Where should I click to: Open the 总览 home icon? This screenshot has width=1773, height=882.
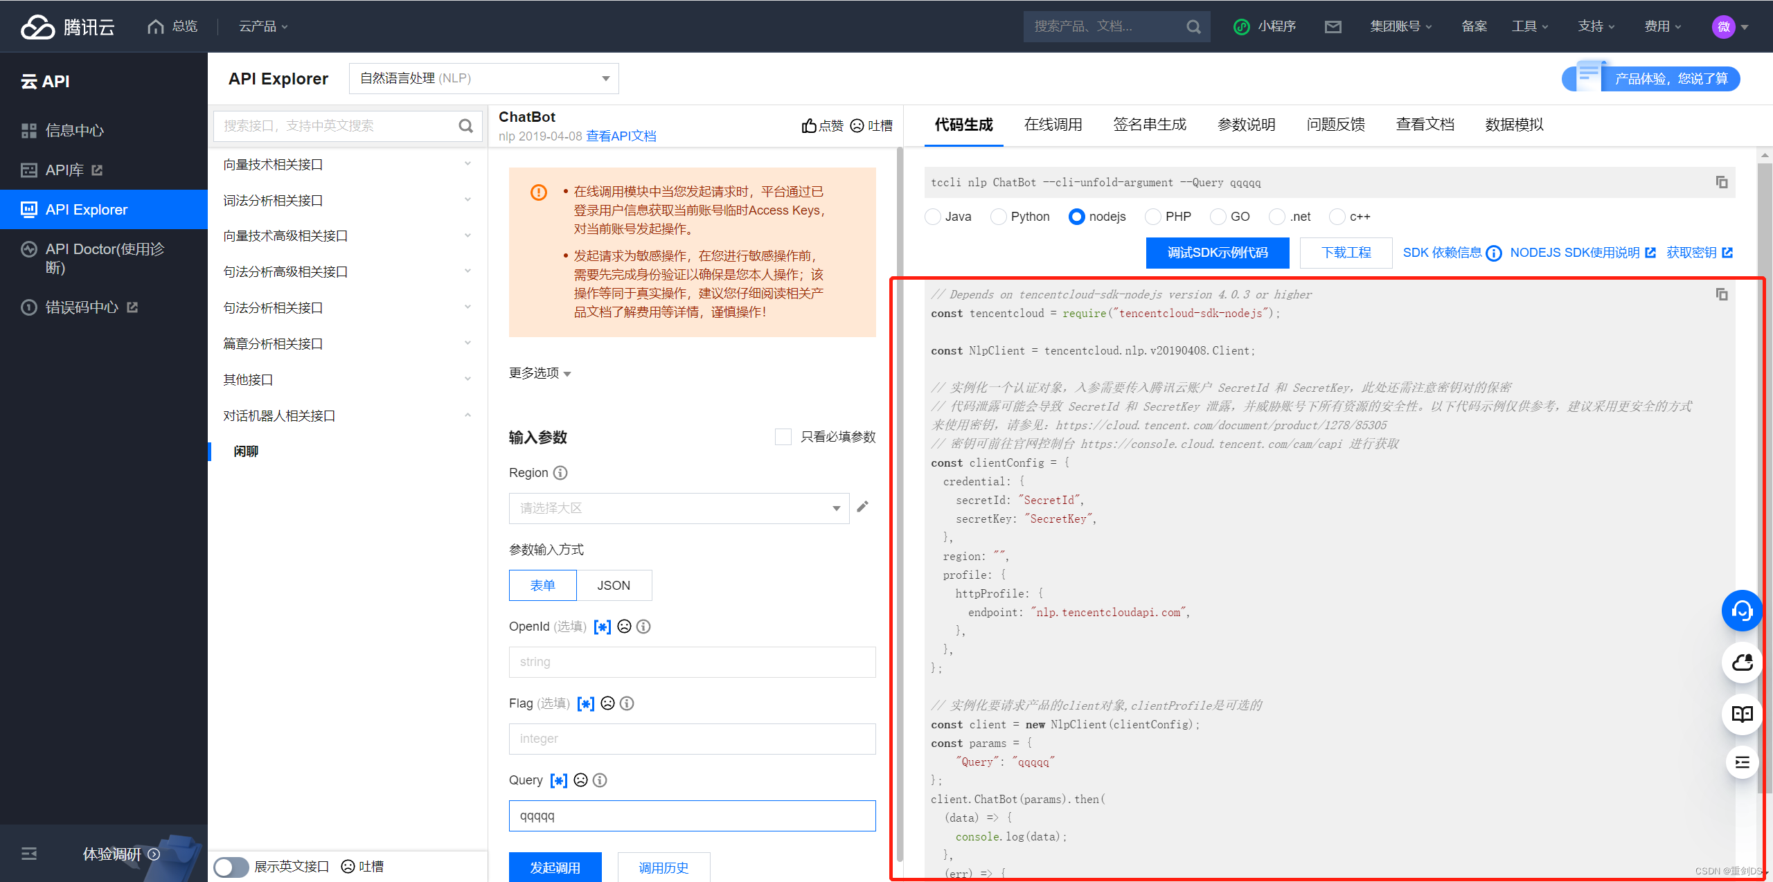click(x=156, y=26)
